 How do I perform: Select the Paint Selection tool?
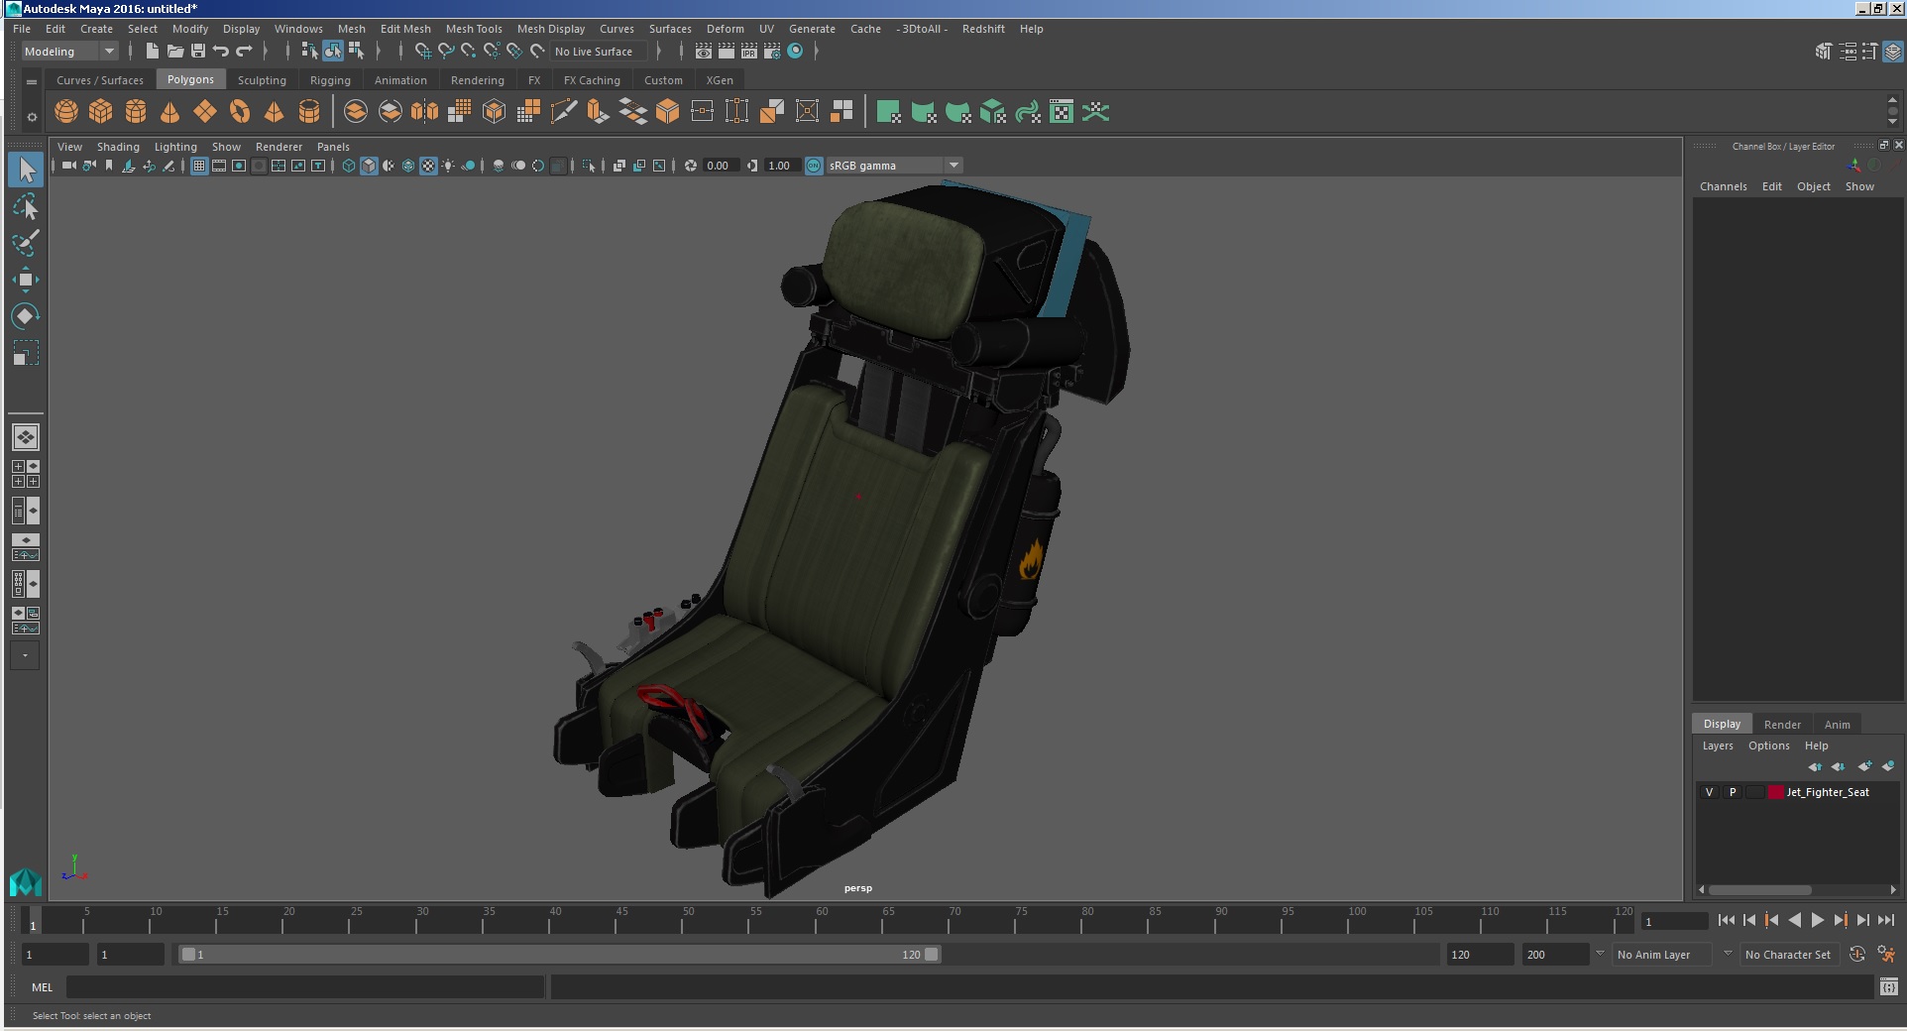(26, 243)
